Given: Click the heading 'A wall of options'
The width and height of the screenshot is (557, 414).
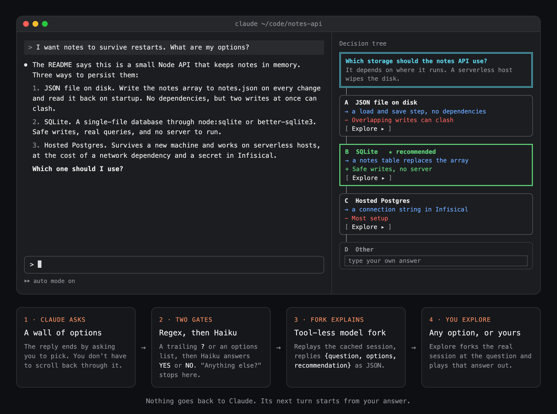Looking at the screenshot, I should point(63,333).
